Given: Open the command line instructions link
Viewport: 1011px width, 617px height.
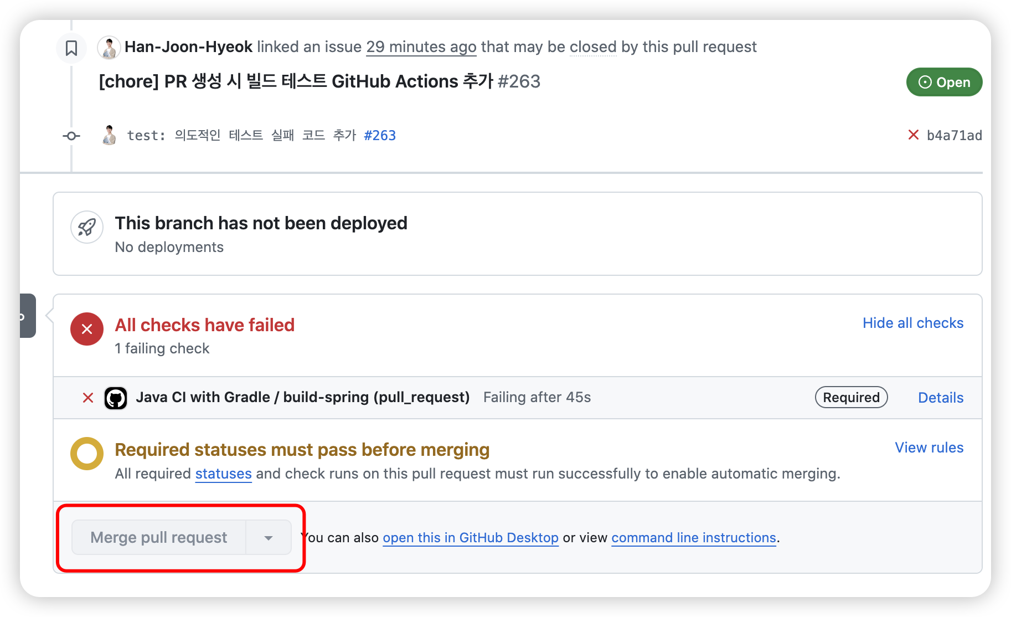Looking at the screenshot, I should pyautogui.click(x=694, y=538).
